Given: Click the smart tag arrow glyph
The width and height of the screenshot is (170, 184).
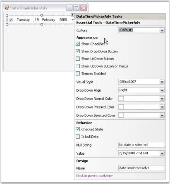Looking at the screenshot, I should 72,15.
